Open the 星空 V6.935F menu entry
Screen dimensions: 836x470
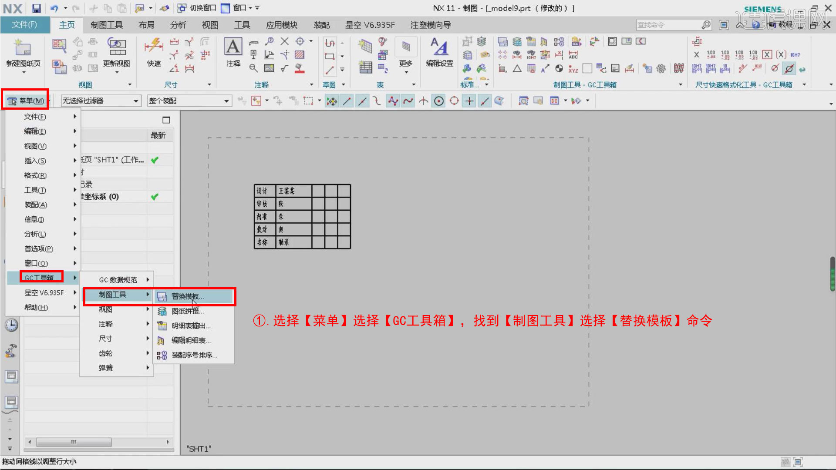coord(43,292)
